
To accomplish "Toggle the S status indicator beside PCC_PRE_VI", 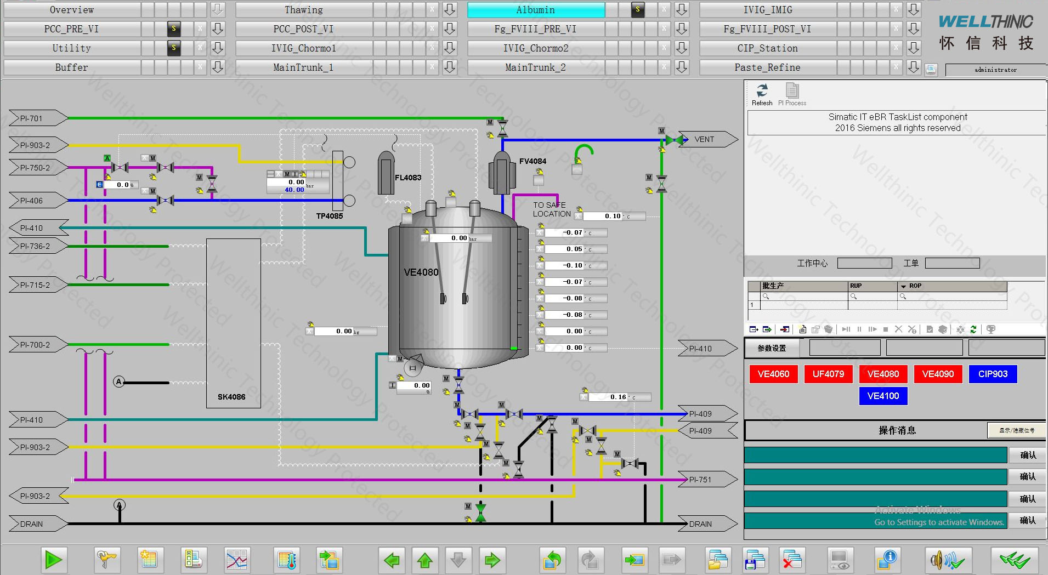I will point(174,29).
